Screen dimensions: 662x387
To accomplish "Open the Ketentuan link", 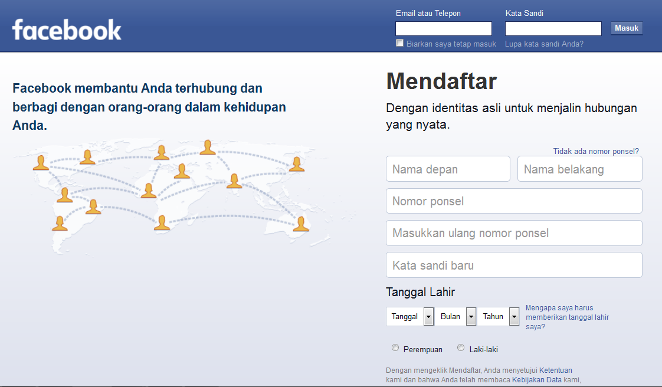I will click(556, 370).
